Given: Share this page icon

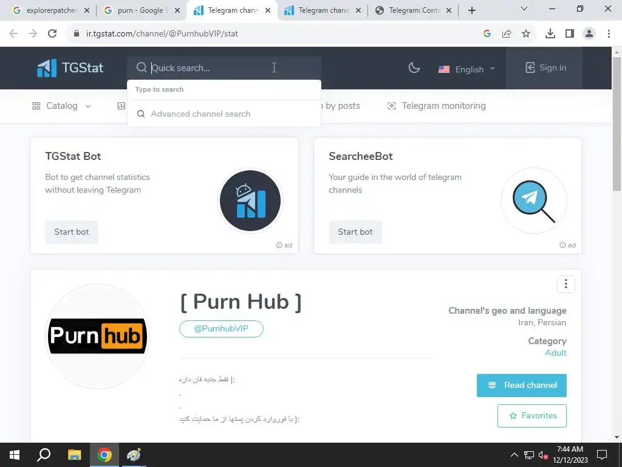Looking at the screenshot, I should tap(507, 34).
